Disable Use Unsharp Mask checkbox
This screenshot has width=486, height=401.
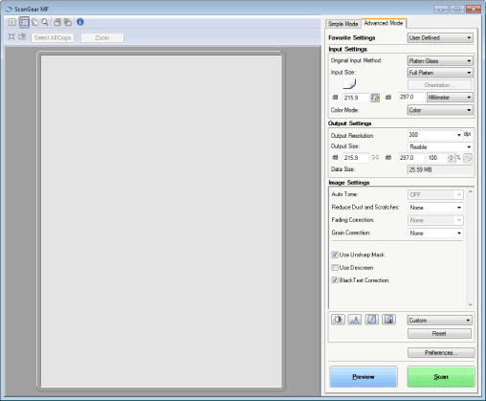pos(335,255)
